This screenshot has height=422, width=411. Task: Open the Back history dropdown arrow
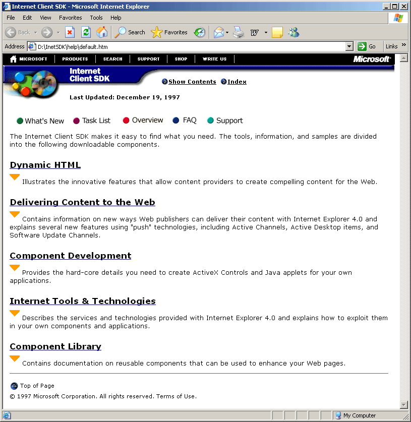pos(35,33)
